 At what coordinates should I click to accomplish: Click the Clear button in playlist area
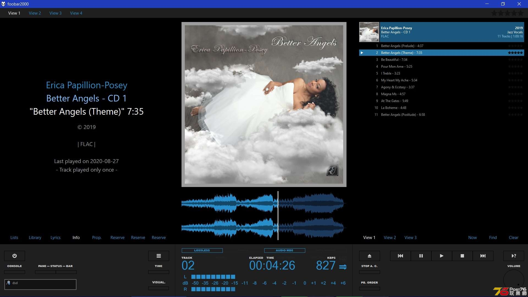(x=513, y=238)
